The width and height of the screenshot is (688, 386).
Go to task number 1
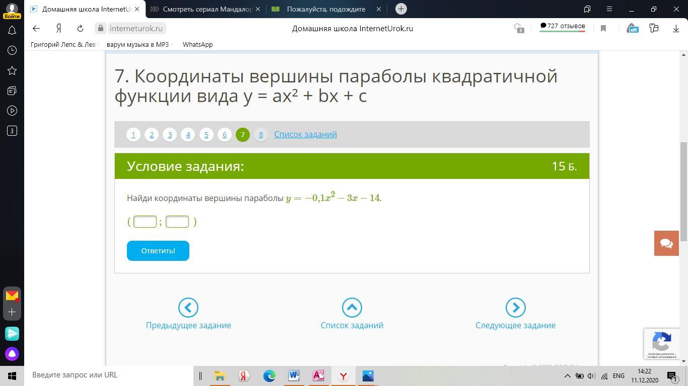click(133, 135)
